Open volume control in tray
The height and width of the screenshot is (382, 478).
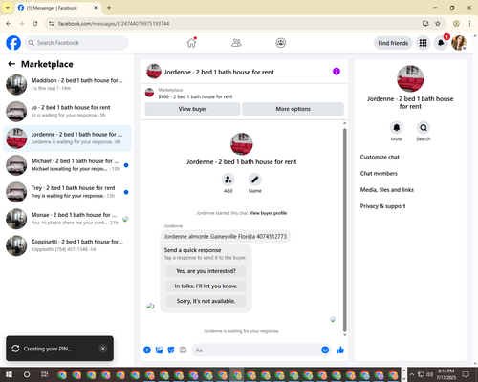(430, 374)
